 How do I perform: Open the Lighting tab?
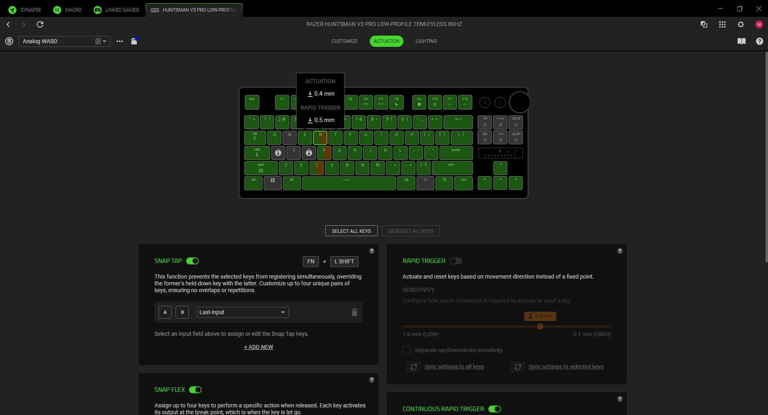coord(426,41)
